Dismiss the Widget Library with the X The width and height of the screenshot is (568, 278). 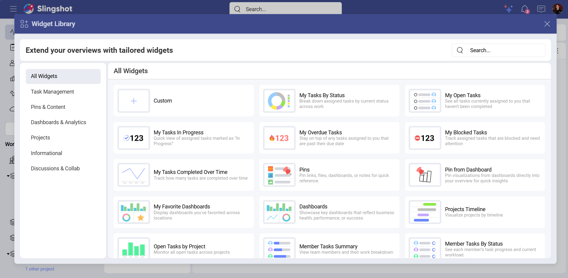547,24
